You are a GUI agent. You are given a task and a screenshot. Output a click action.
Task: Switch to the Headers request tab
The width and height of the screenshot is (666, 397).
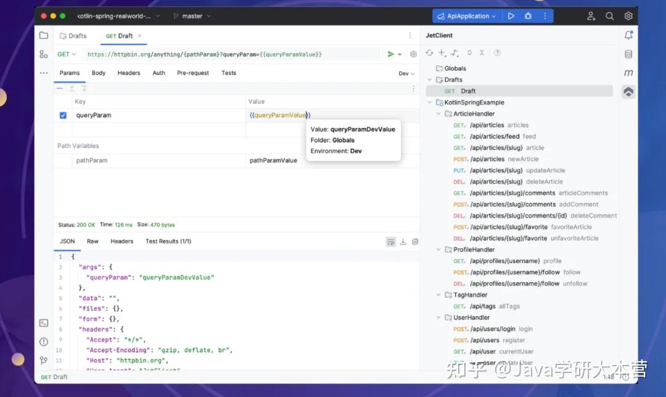(128, 73)
